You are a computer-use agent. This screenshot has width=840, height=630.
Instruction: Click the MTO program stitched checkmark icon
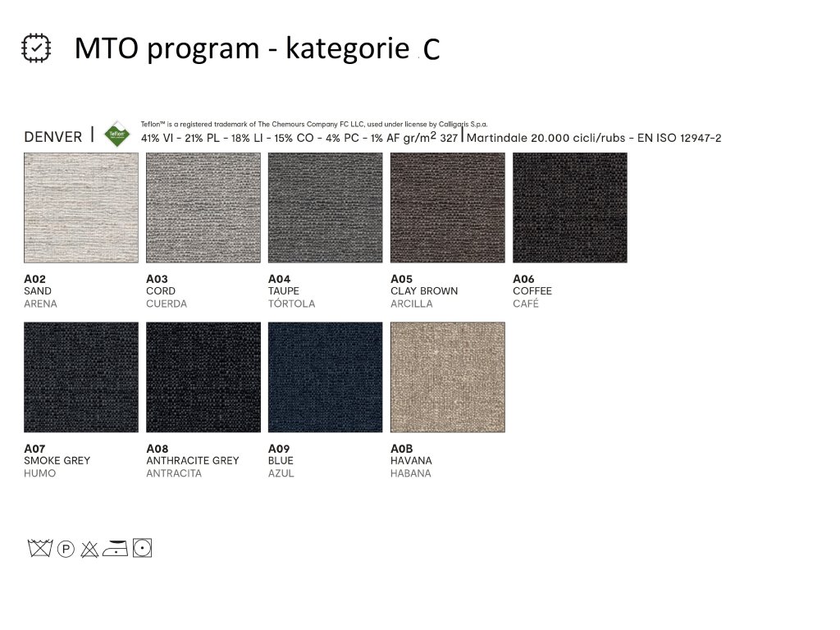click(36, 48)
